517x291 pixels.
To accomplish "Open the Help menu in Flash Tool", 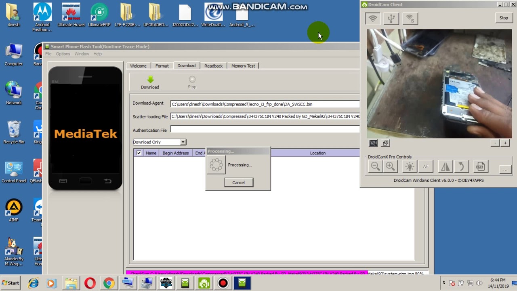I will [x=98, y=54].
